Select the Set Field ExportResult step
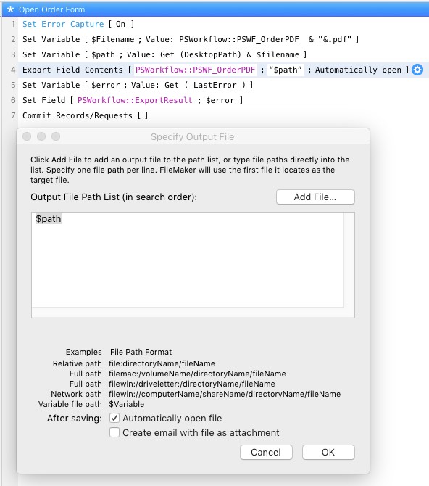Screen dimensions: 429x486 [x=133, y=100]
